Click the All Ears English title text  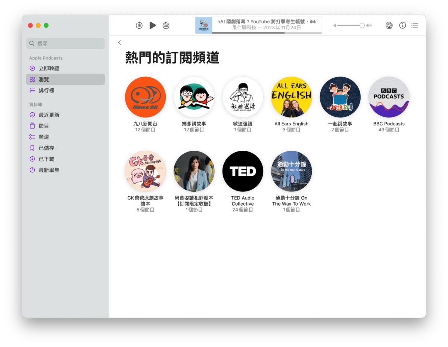[x=292, y=124]
